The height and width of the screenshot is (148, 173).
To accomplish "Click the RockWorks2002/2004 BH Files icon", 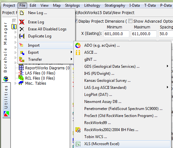I will [x=78, y=130].
